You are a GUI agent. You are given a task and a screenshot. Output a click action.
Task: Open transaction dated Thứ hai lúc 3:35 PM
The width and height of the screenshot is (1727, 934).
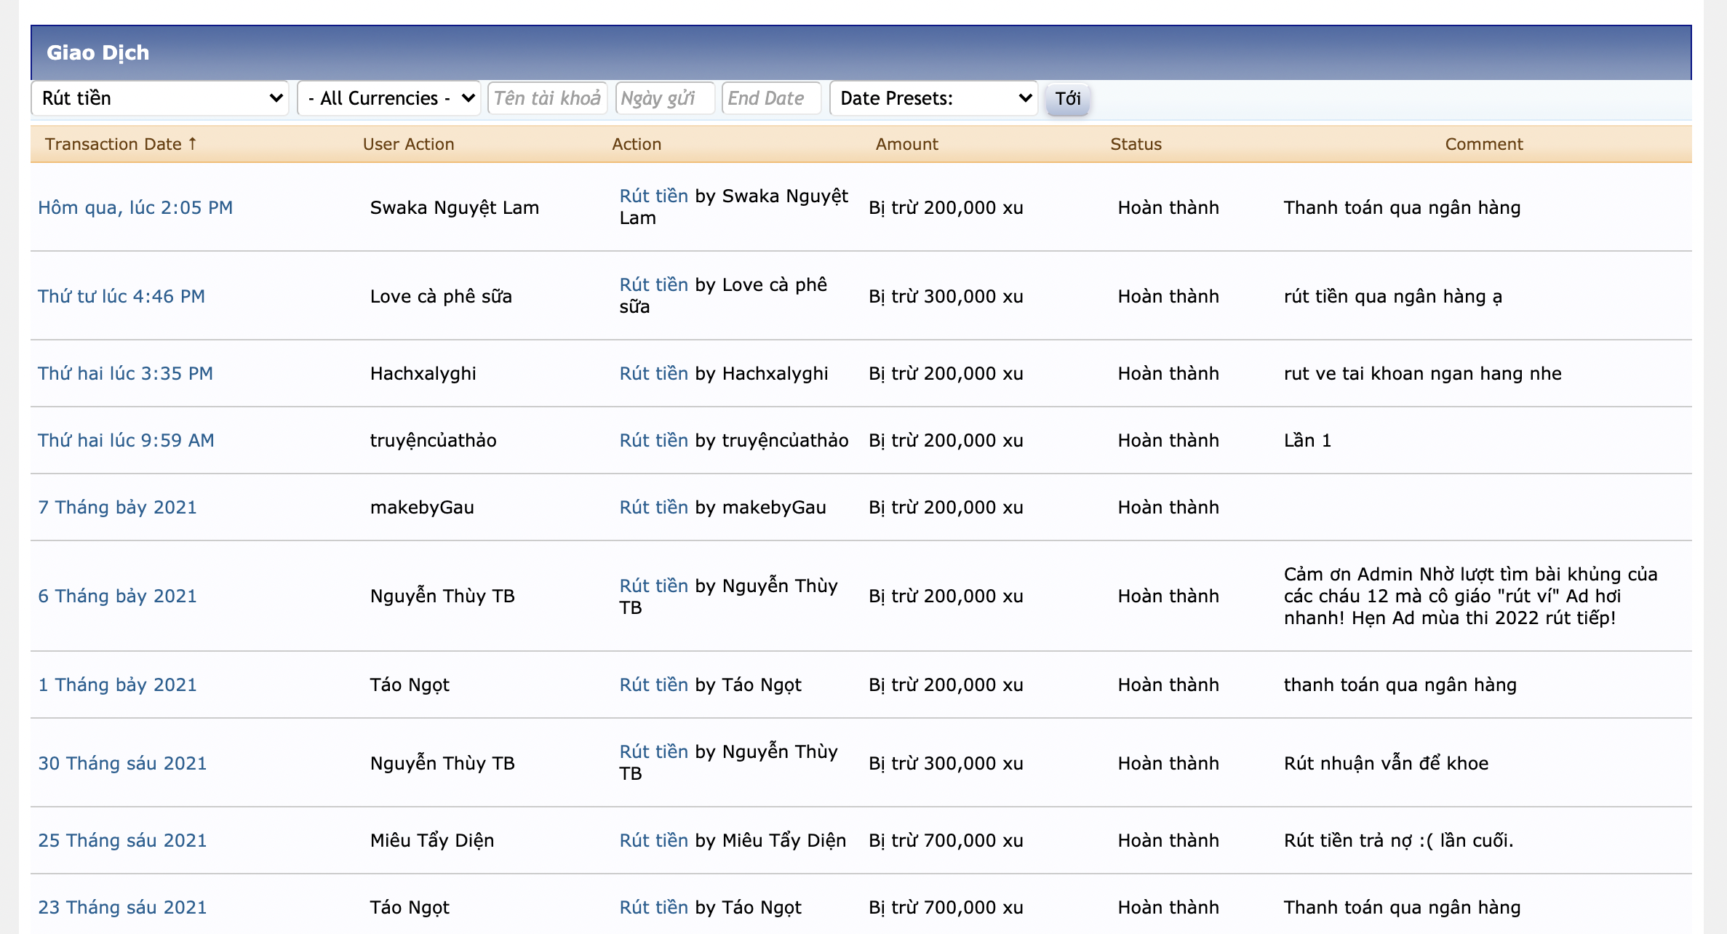tap(125, 374)
